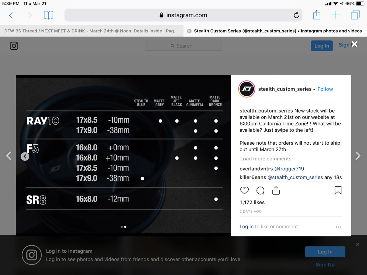
Task: Share the post with share icon
Action: pos(276,190)
